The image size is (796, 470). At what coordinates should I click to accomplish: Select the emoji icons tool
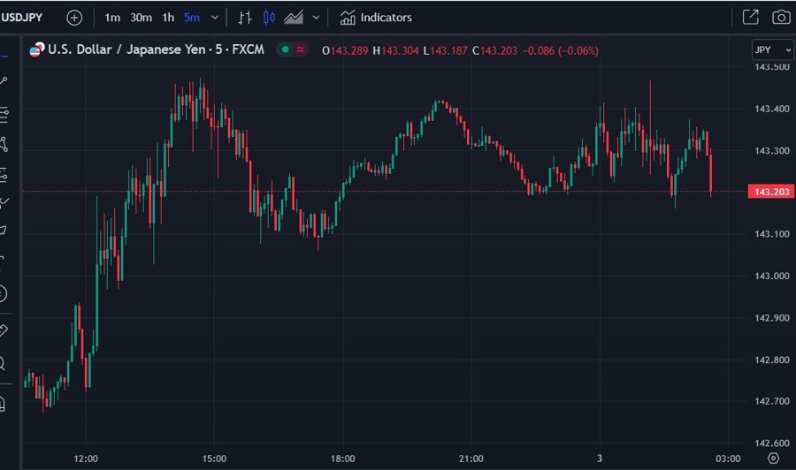3,293
